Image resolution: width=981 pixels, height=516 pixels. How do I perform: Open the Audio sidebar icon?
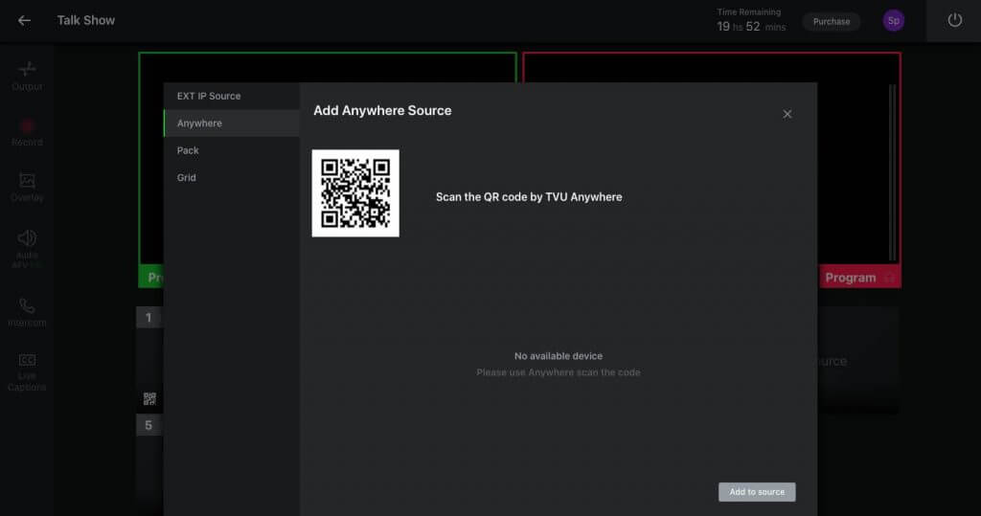(27, 248)
